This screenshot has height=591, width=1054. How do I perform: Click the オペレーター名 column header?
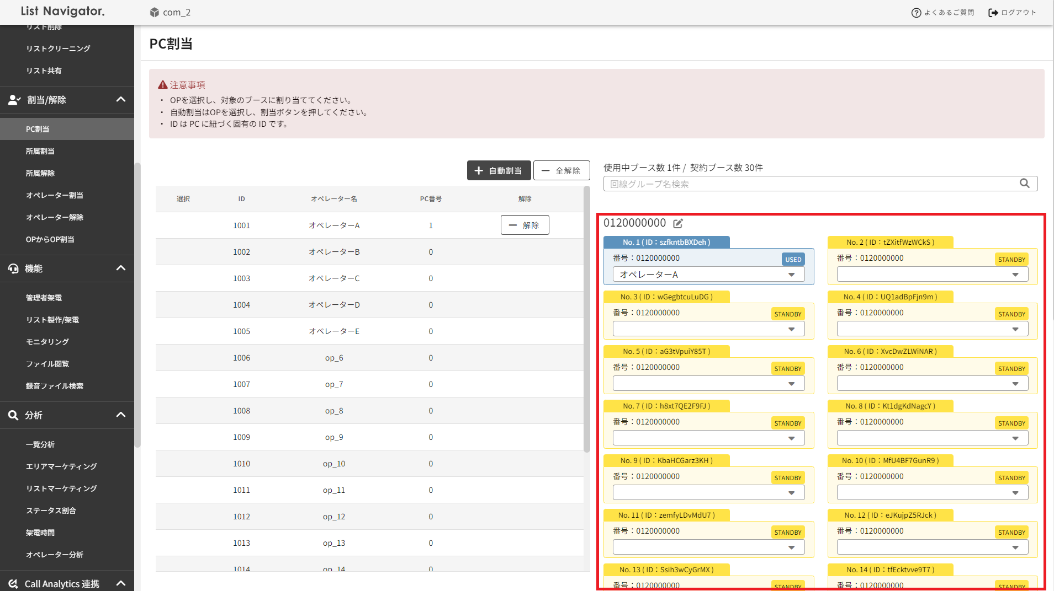click(334, 199)
